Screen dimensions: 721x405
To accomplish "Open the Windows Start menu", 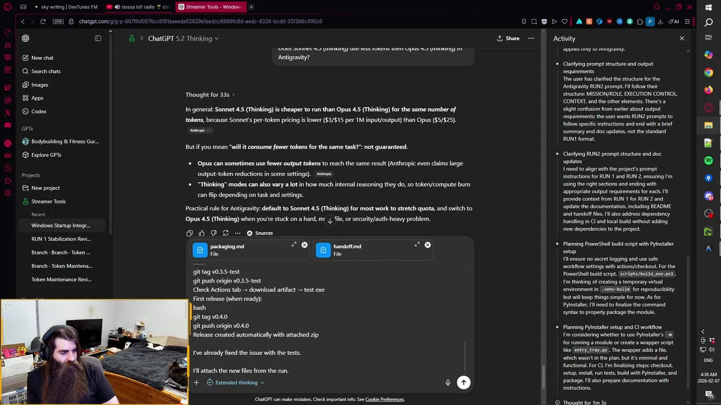I will 709,7.
